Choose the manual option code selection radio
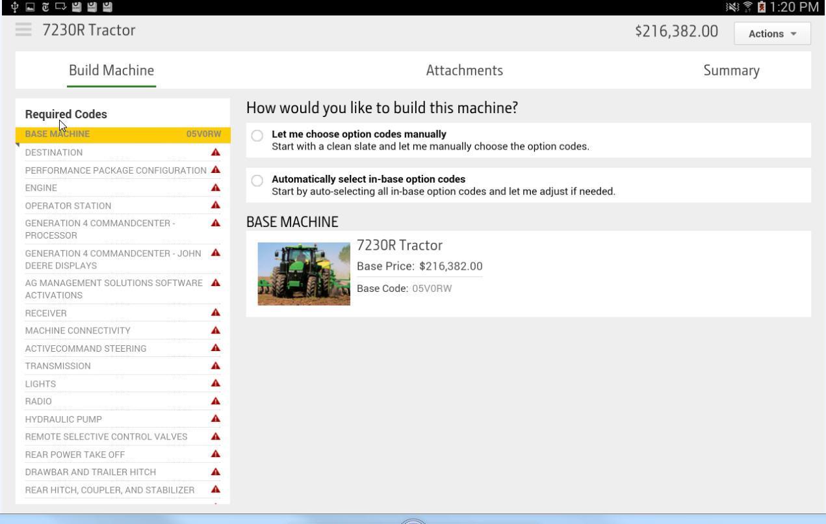This screenshot has height=524, width=826. (257, 135)
